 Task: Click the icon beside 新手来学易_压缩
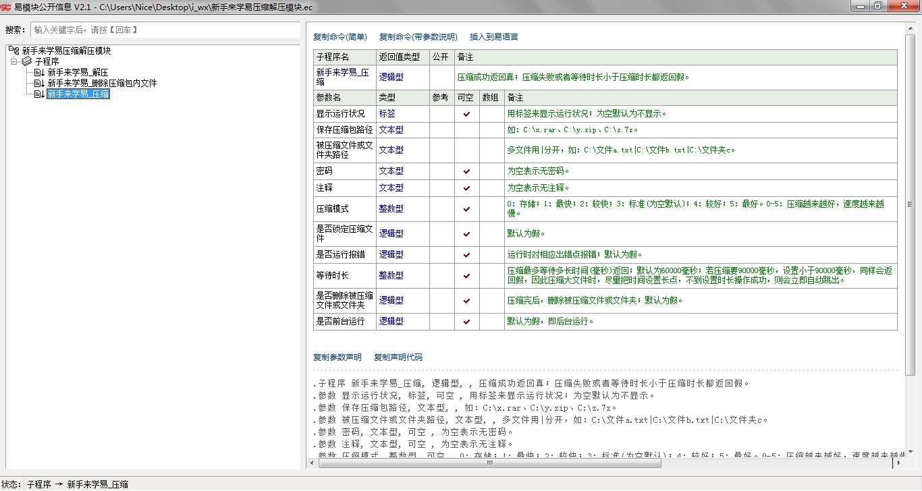point(39,94)
